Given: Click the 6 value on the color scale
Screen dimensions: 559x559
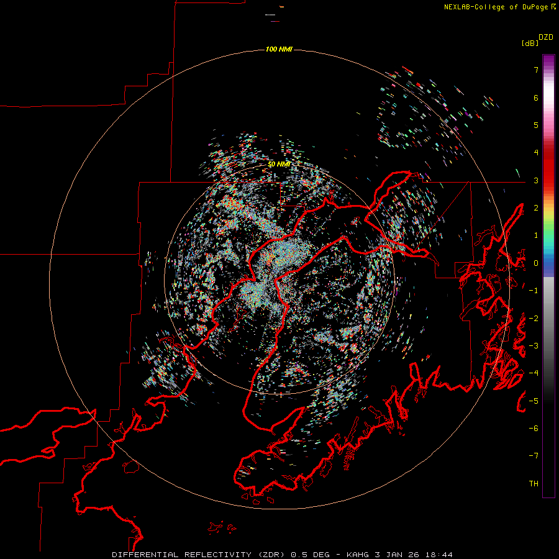Looking at the screenshot, I should point(536,98).
